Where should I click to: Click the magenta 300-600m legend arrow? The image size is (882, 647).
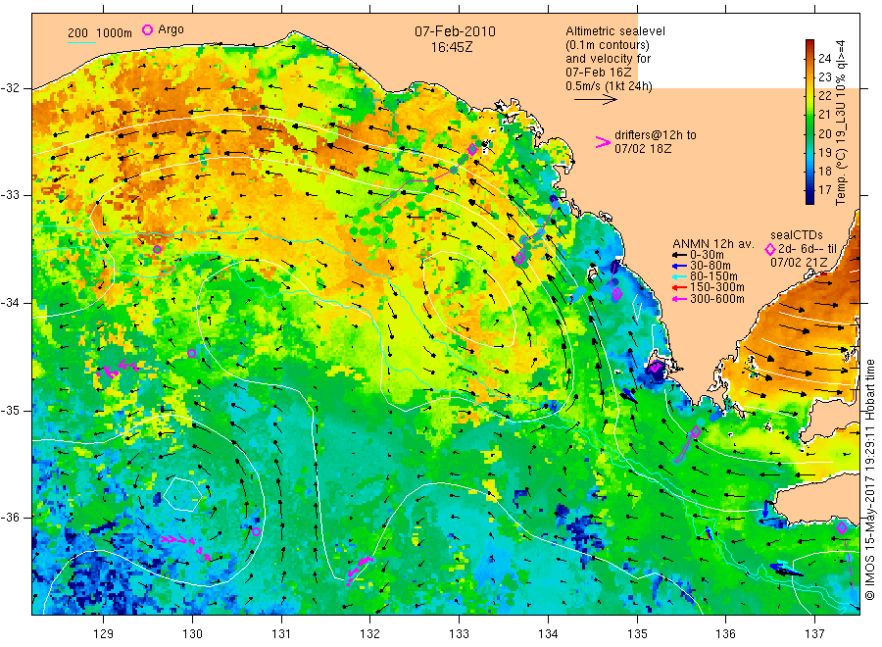point(679,299)
